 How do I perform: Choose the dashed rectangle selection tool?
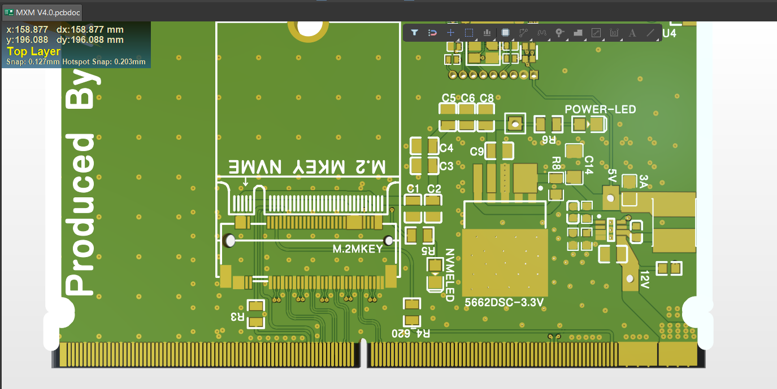(469, 33)
